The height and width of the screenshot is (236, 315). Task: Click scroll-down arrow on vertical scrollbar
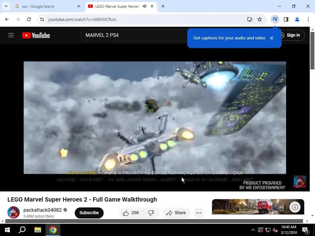312,216
